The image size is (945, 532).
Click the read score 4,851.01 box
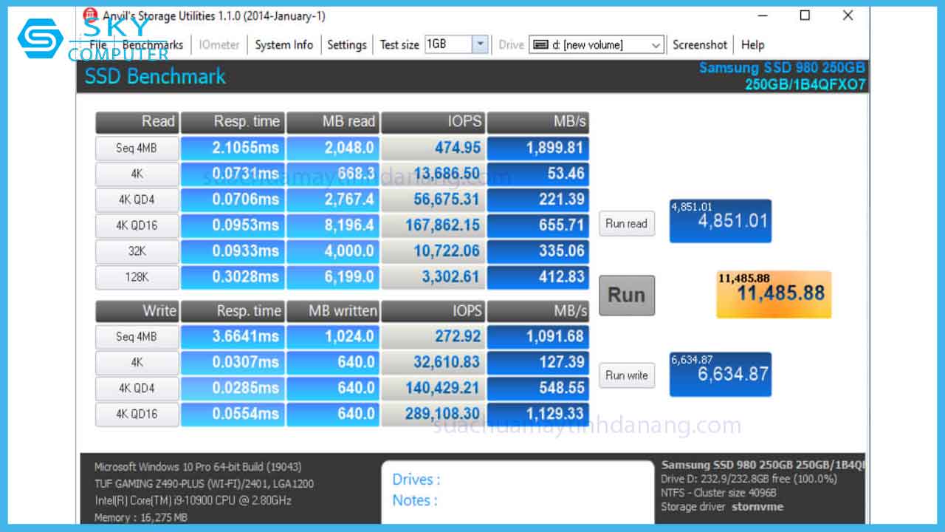(721, 220)
